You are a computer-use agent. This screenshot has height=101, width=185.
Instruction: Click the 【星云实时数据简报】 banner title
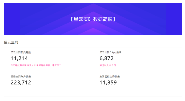93,19
